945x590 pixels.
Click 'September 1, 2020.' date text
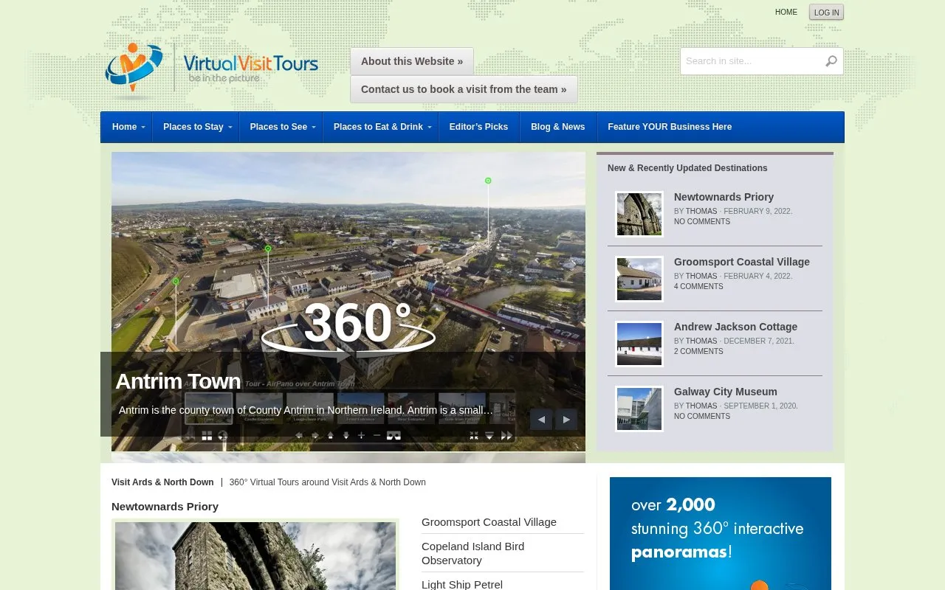[761, 406]
